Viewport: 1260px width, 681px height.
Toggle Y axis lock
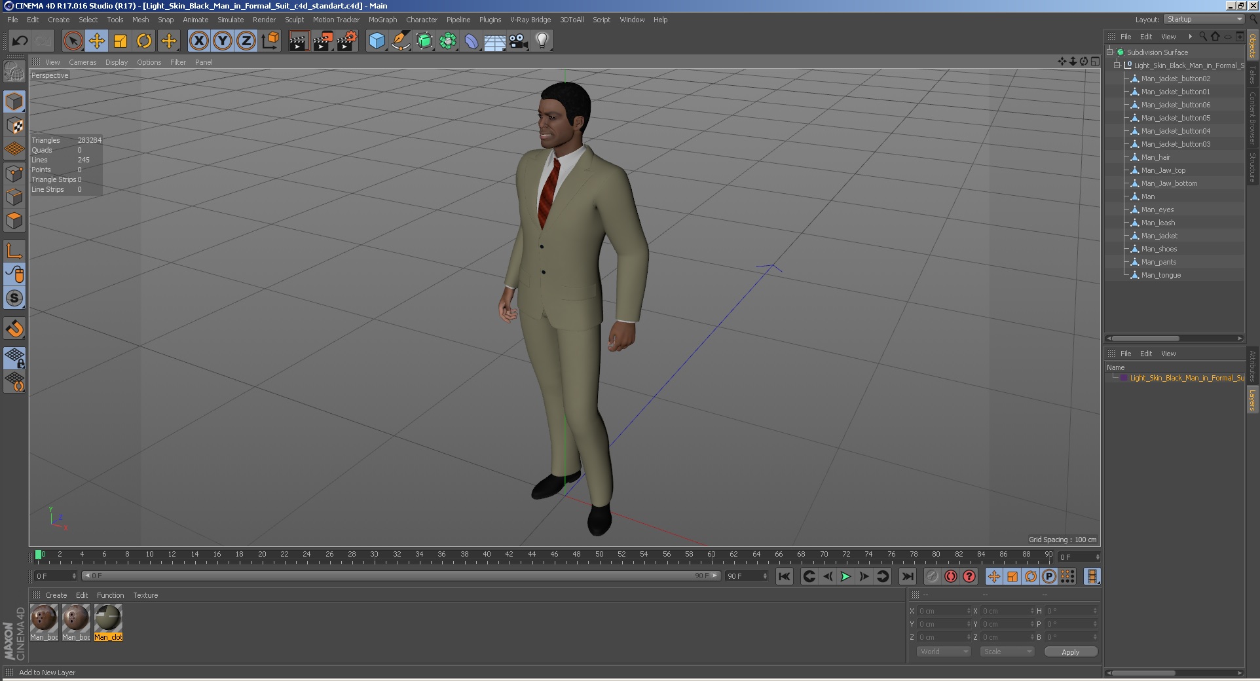[x=223, y=41]
